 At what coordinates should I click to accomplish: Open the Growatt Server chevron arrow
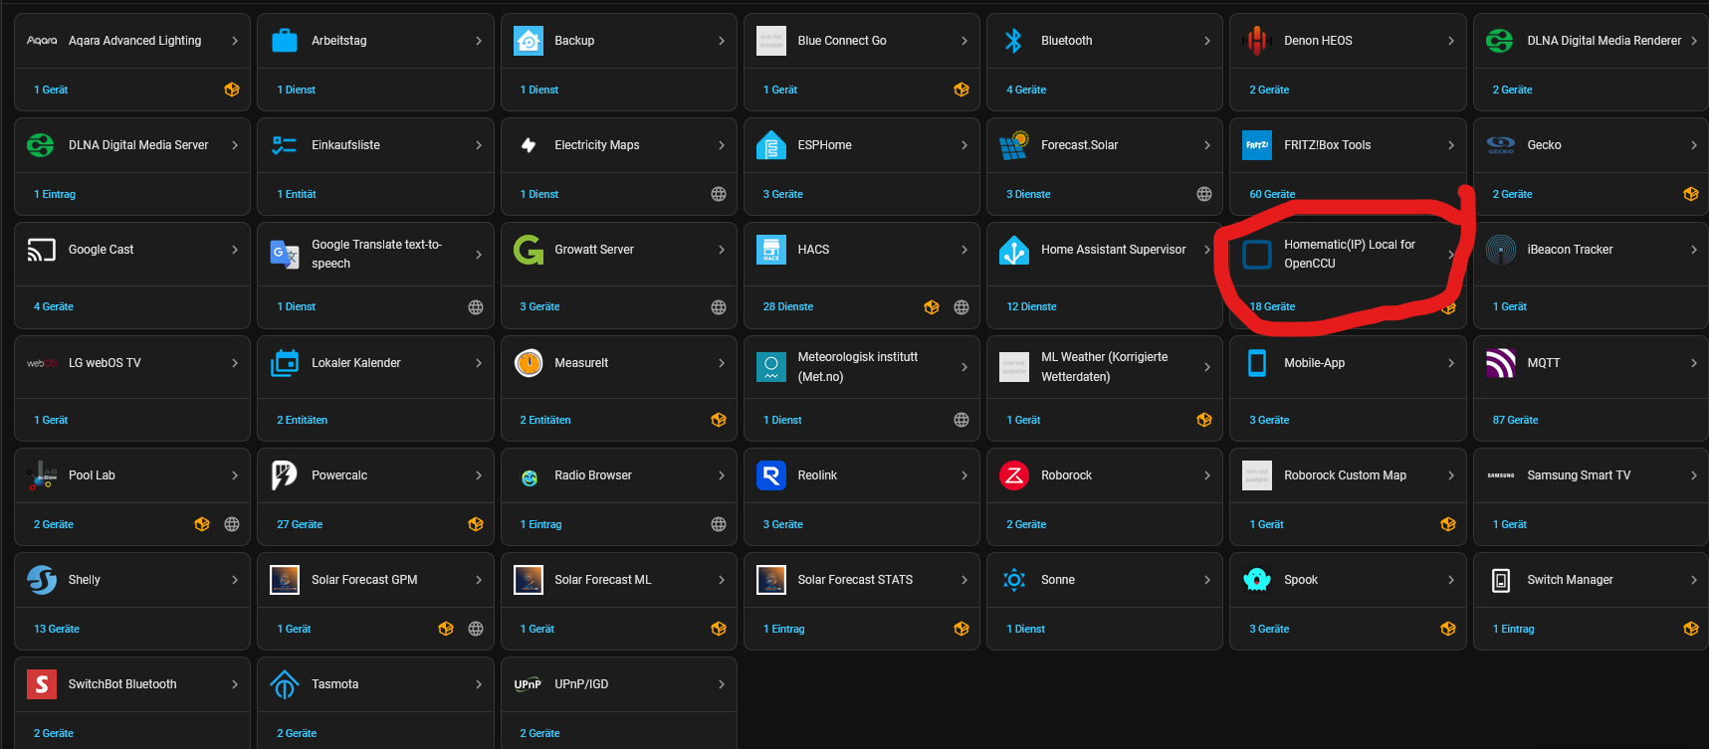[x=722, y=250]
